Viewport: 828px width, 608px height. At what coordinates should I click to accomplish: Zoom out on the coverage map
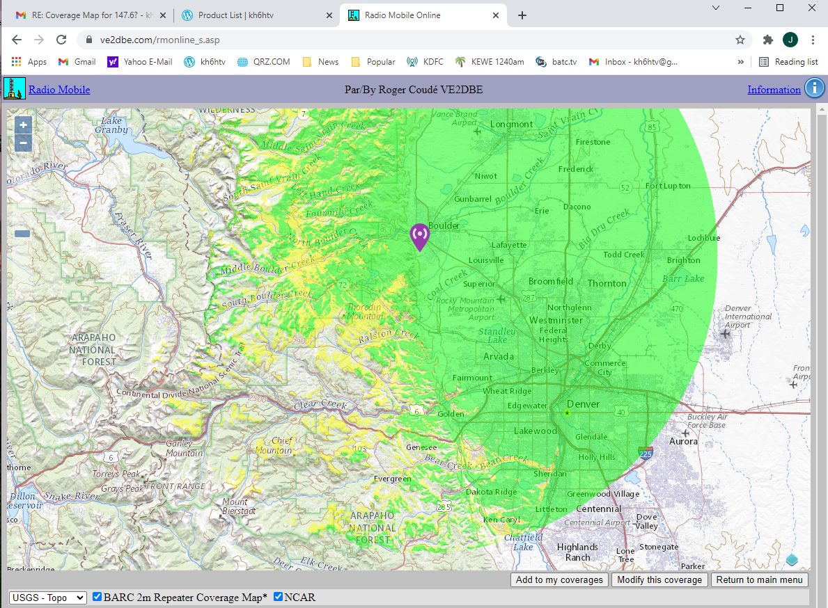(x=23, y=143)
